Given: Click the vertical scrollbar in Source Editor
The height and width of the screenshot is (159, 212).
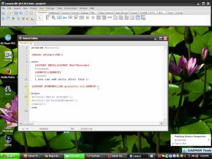Looking at the screenshot, I should pos(165,83).
